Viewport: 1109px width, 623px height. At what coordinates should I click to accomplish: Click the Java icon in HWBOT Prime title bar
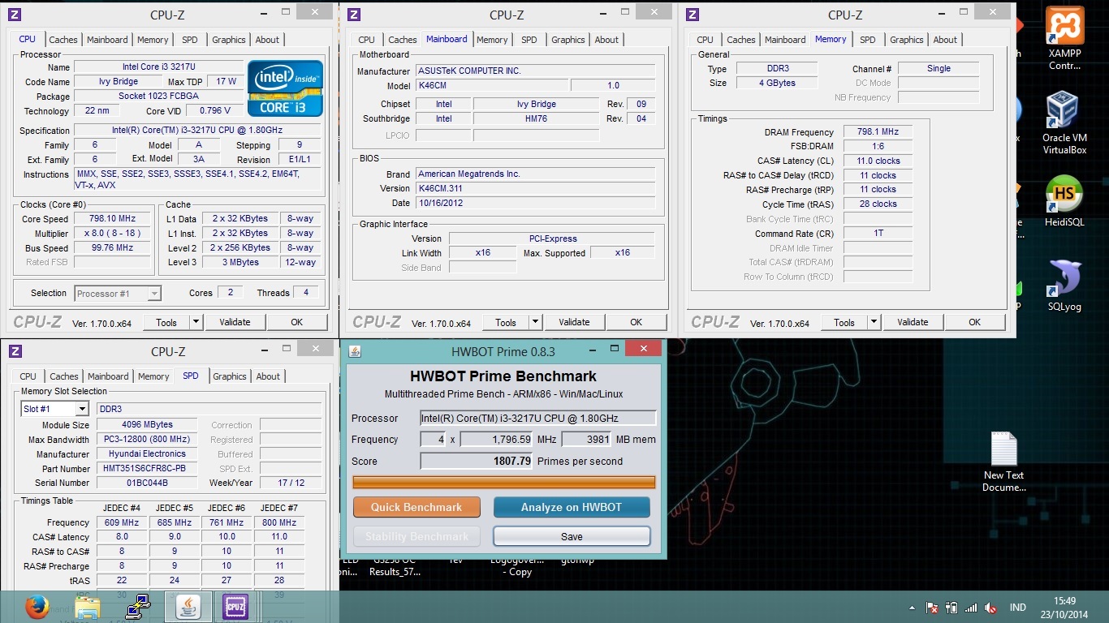click(355, 351)
